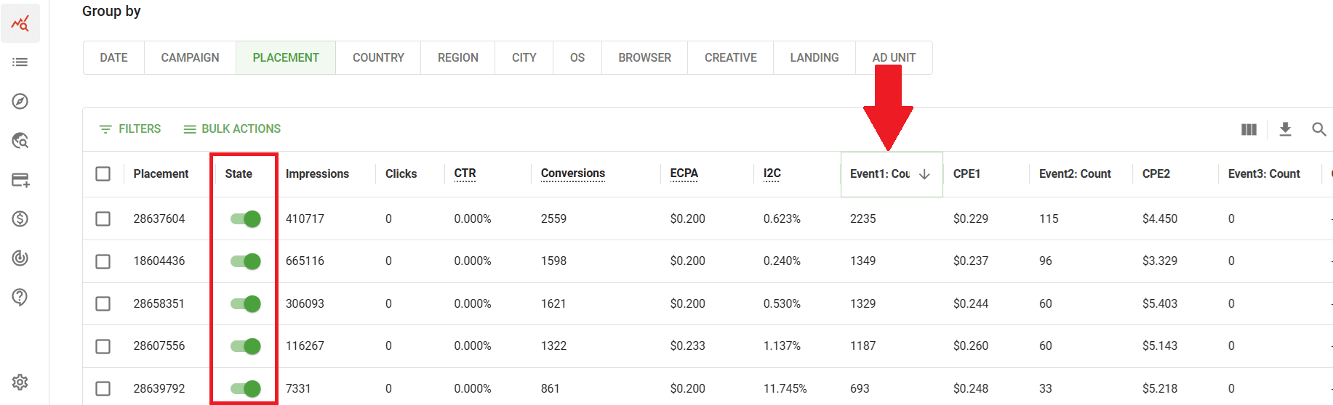Viewport: 1333px width, 405px height.
Task: Sort by the Conversions column header
Action: click(x=573, y=173)
